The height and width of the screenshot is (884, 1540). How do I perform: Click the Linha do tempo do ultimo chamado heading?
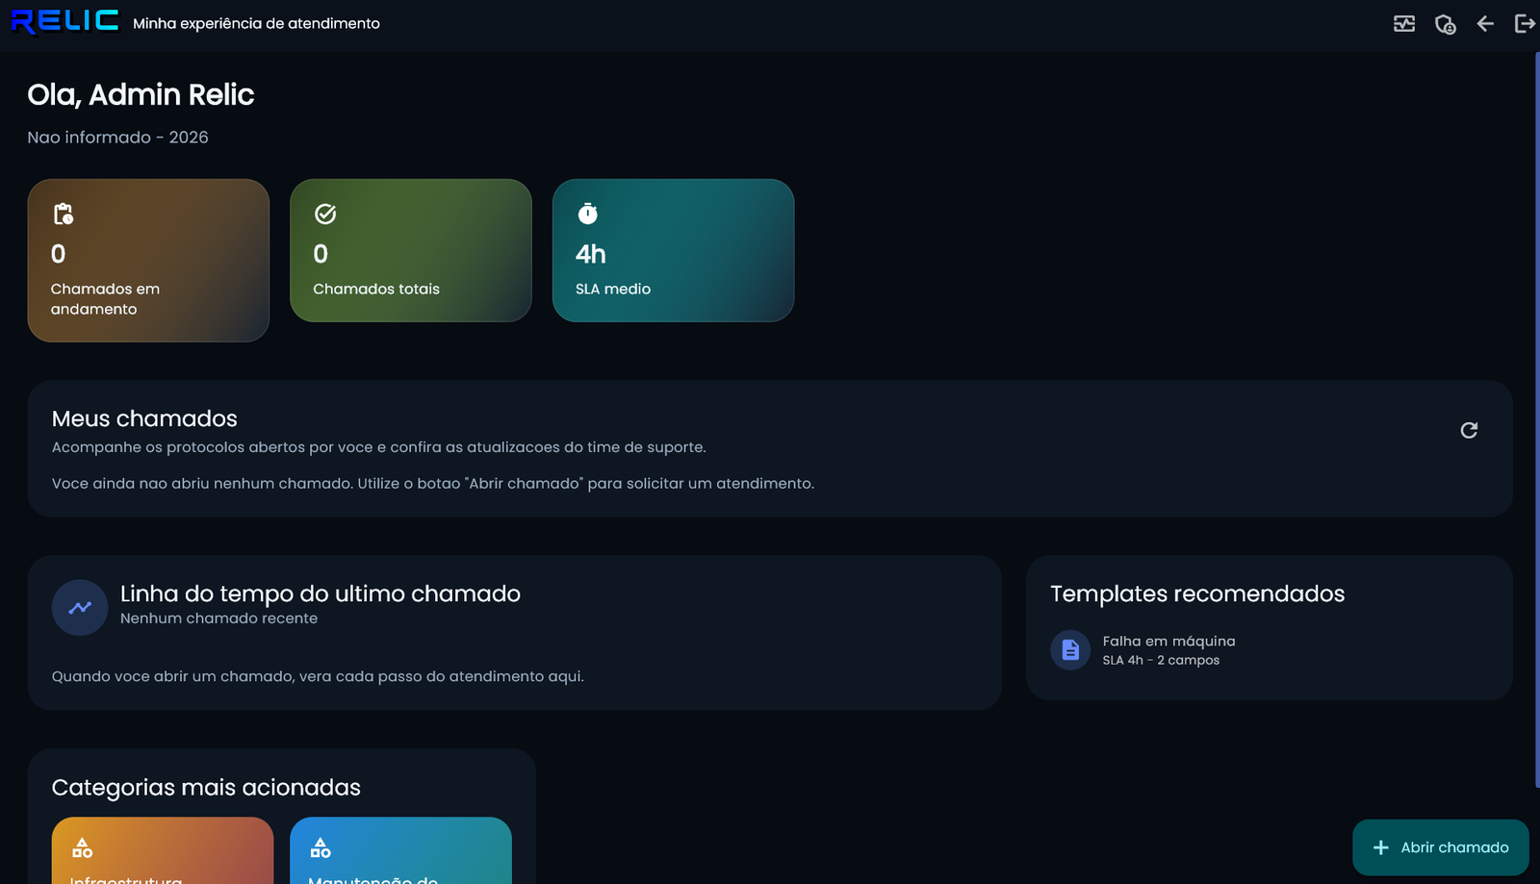click(x=321, y=594)
